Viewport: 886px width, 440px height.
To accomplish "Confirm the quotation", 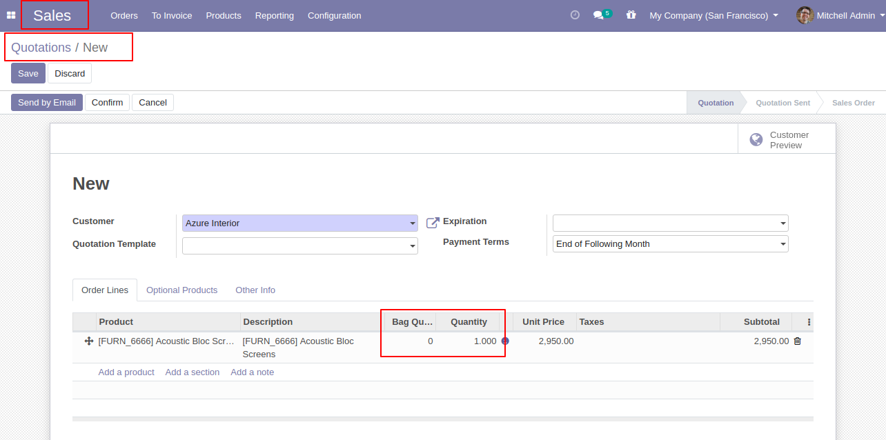I will (107, 102).
